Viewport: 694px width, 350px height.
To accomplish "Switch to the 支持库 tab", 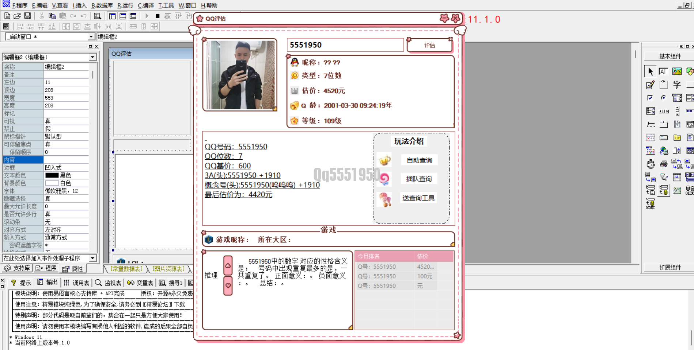I will point(18,268).
